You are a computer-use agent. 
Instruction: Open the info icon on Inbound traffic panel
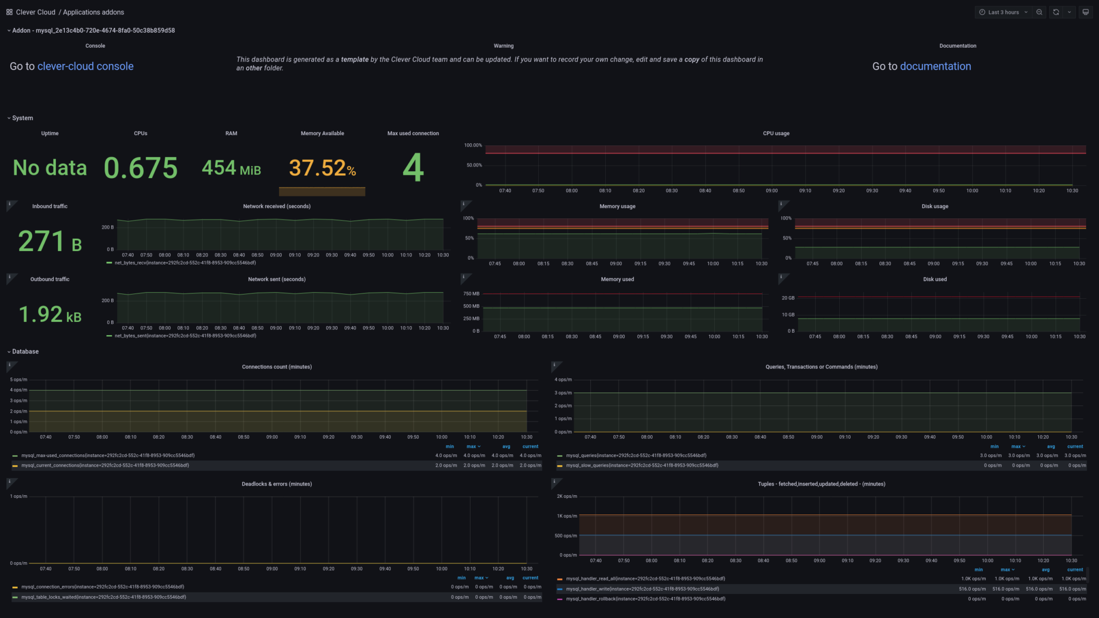point(10,204)
